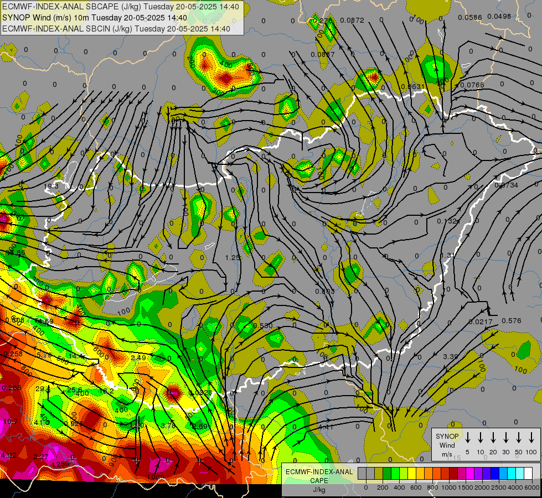
Task: Click the 3.78 value on the map
Action: pyautogui.click(x=168, y=426)
